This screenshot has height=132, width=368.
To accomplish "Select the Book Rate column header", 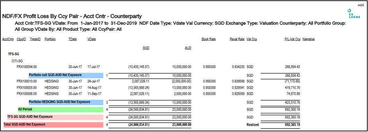I will tap(208, 39).
